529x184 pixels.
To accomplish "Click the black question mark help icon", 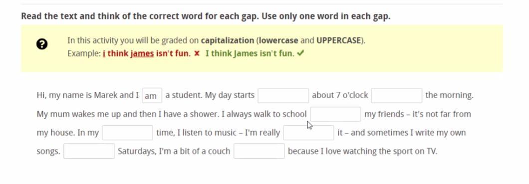I will coord(42,44).
